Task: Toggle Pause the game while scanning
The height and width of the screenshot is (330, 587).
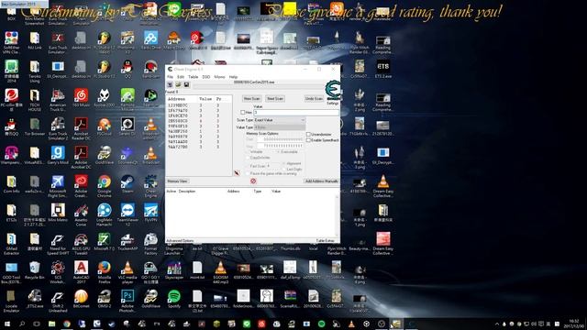Action: (249, 173)
